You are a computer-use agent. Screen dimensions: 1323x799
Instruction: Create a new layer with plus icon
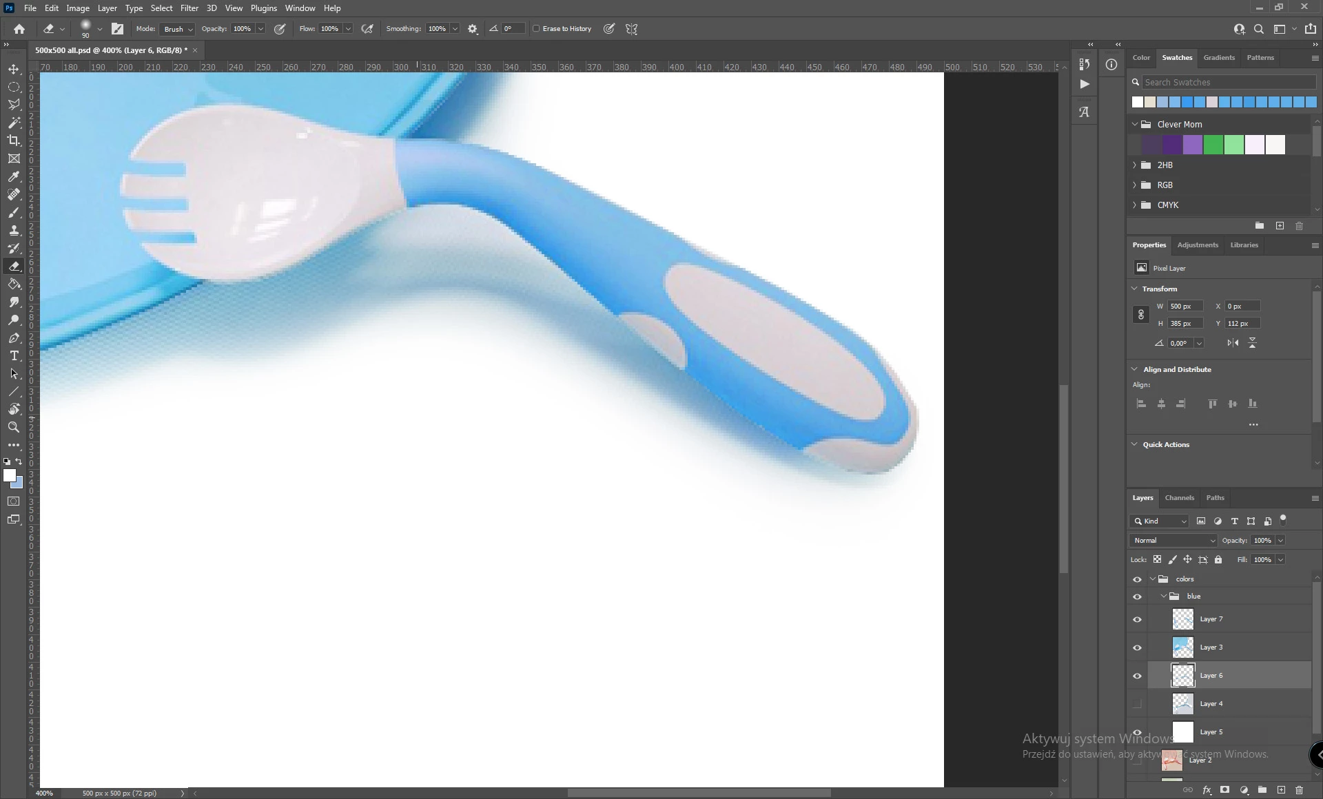pos(1281,790)
